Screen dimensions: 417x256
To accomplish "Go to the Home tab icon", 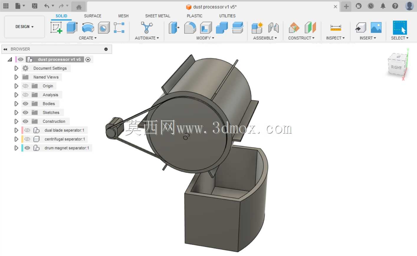I will click(79, 7).
